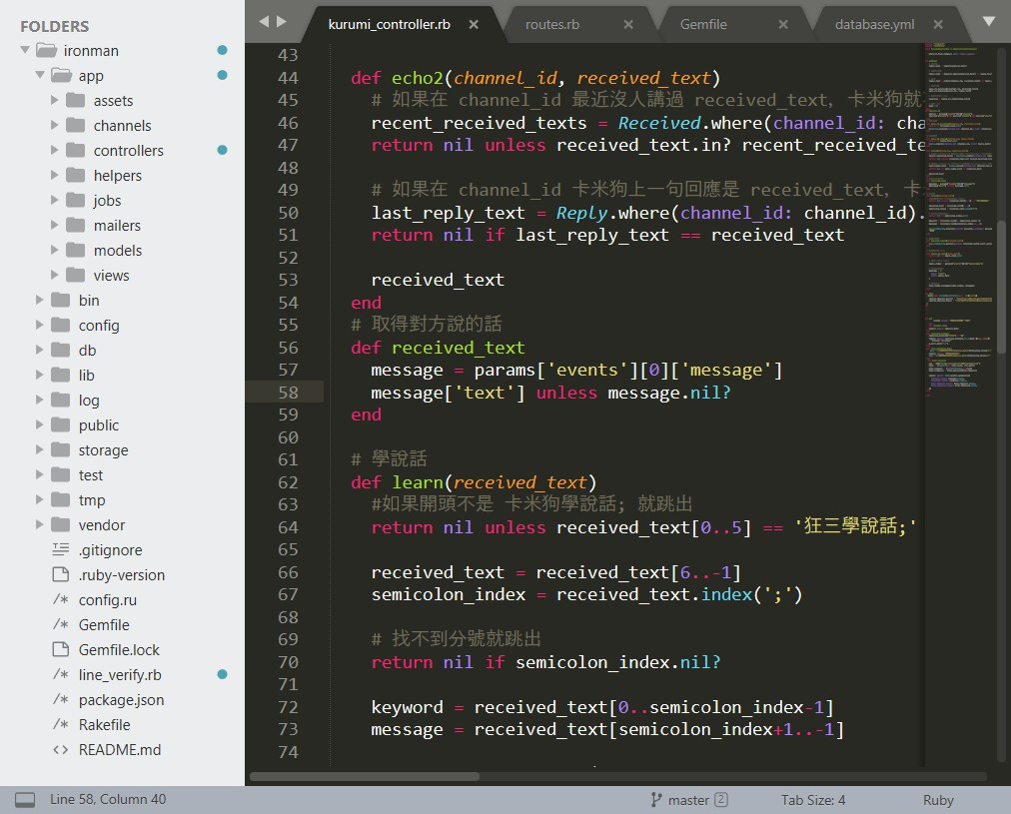The height and width of the screenshot is (814, 1011).
Task: Click the lib folder icon
Action: pos(61,375)
